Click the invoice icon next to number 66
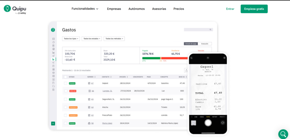Image resolution: width=290 pixels, height=139 pixels. [89, 91]
